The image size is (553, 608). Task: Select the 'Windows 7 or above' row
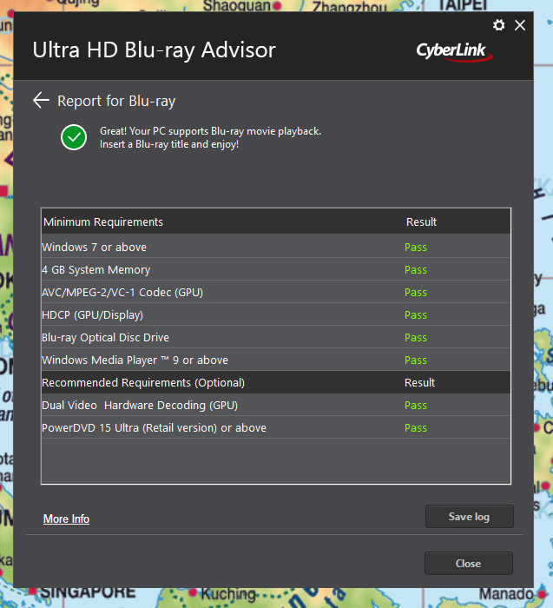(275, 247)
